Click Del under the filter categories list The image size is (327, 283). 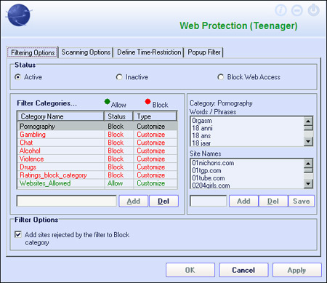pos(163,201)
